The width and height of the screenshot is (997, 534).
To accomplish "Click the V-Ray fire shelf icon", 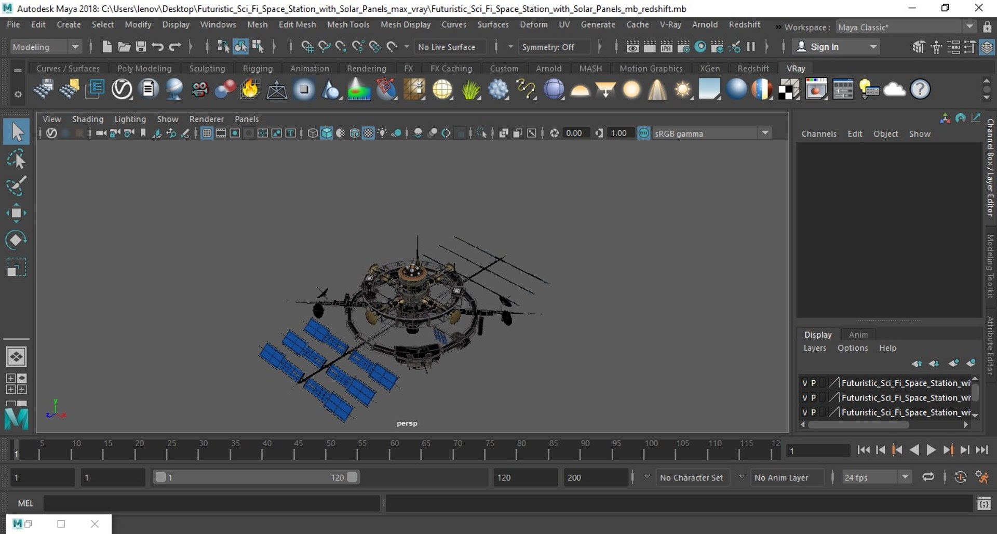I will point(250,89).
